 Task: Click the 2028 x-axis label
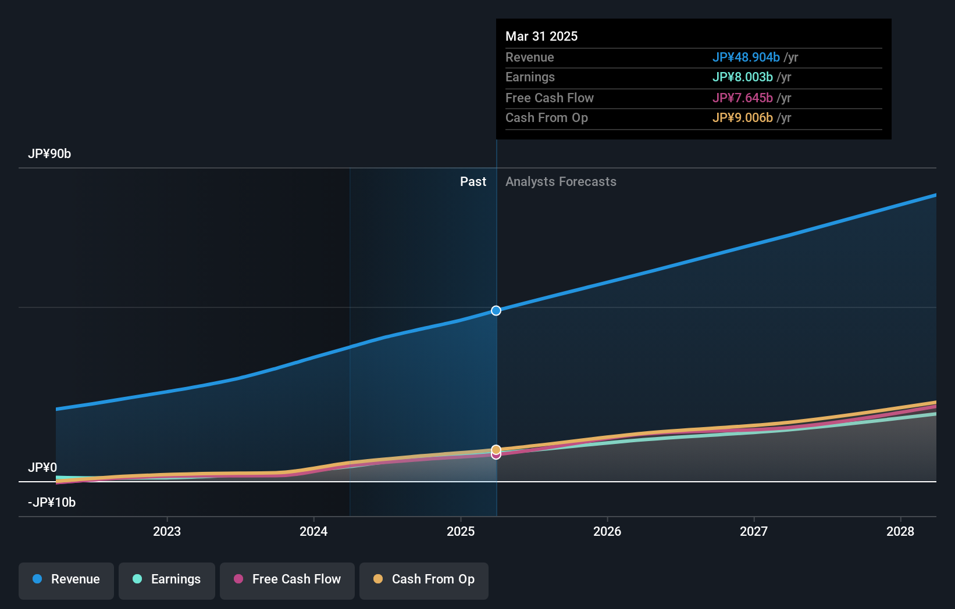click(900, 531)
